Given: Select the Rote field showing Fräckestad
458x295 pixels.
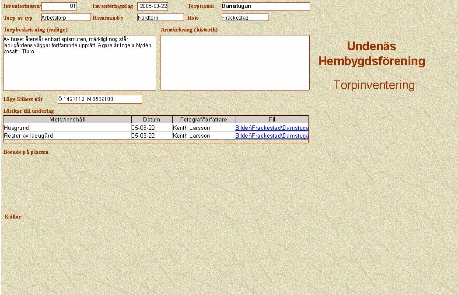Looking at the screenshot, I should 245,17.
